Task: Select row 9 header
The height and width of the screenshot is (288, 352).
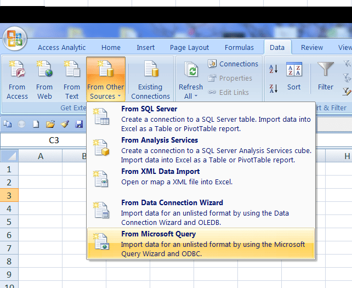Action: (x=9, y=274)
